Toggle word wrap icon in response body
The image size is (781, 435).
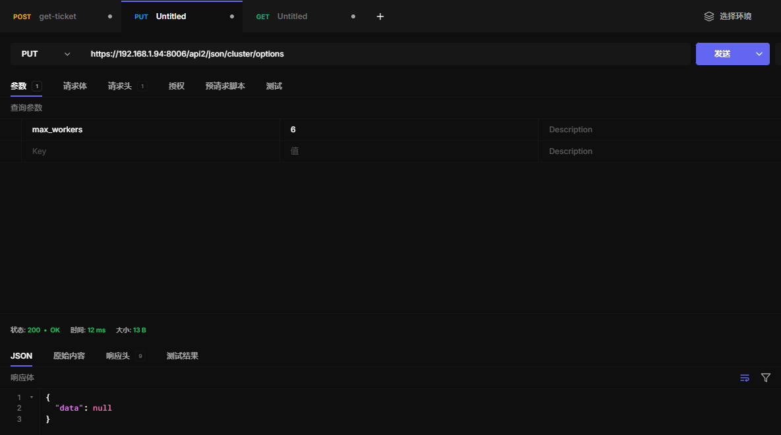tap(744, 378)
